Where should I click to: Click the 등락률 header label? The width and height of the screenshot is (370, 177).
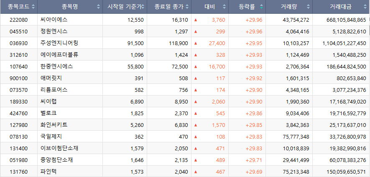tap(247, 7)
